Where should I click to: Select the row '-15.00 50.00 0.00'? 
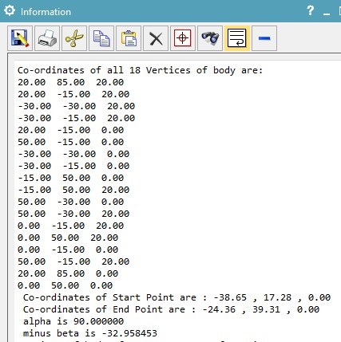[x=71, y=178]
